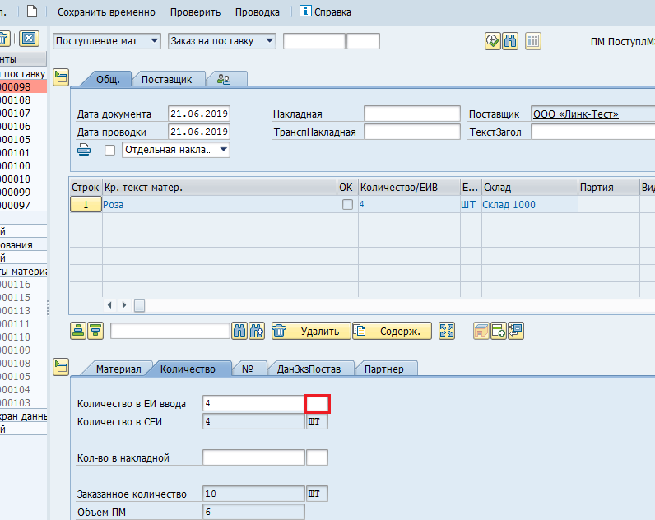Click the Накладная input field
The height and width of the screenshot is (520, 655).
click(411, 114)
